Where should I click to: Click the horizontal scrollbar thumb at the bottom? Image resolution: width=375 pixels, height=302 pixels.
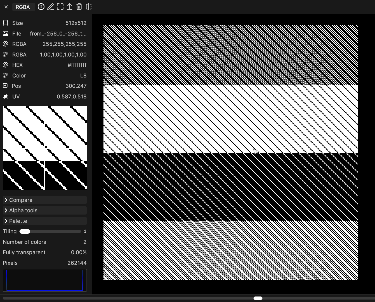(258, 298)
